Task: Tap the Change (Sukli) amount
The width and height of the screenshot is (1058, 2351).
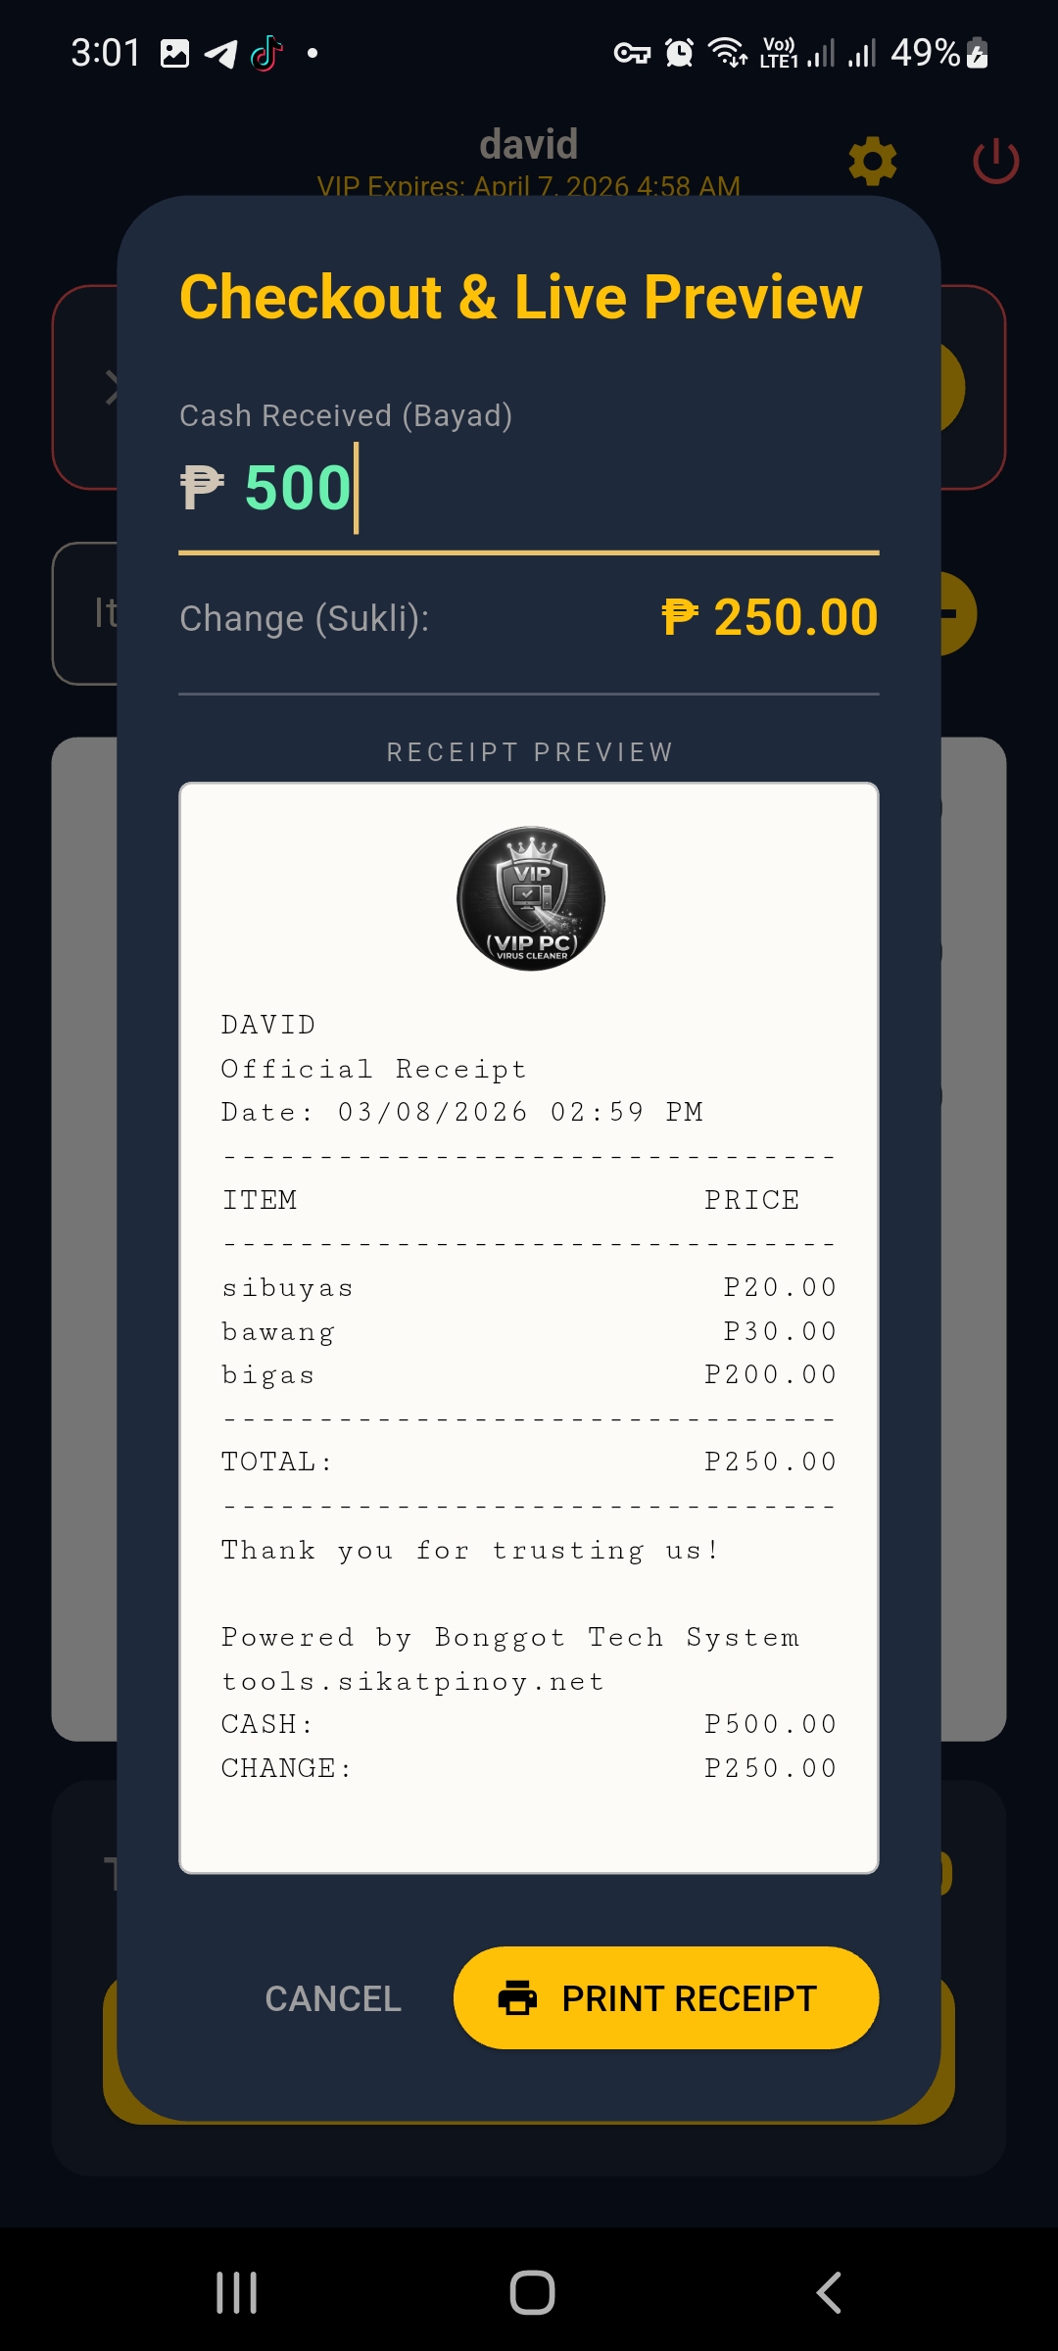Action: [x=770, y=616]
